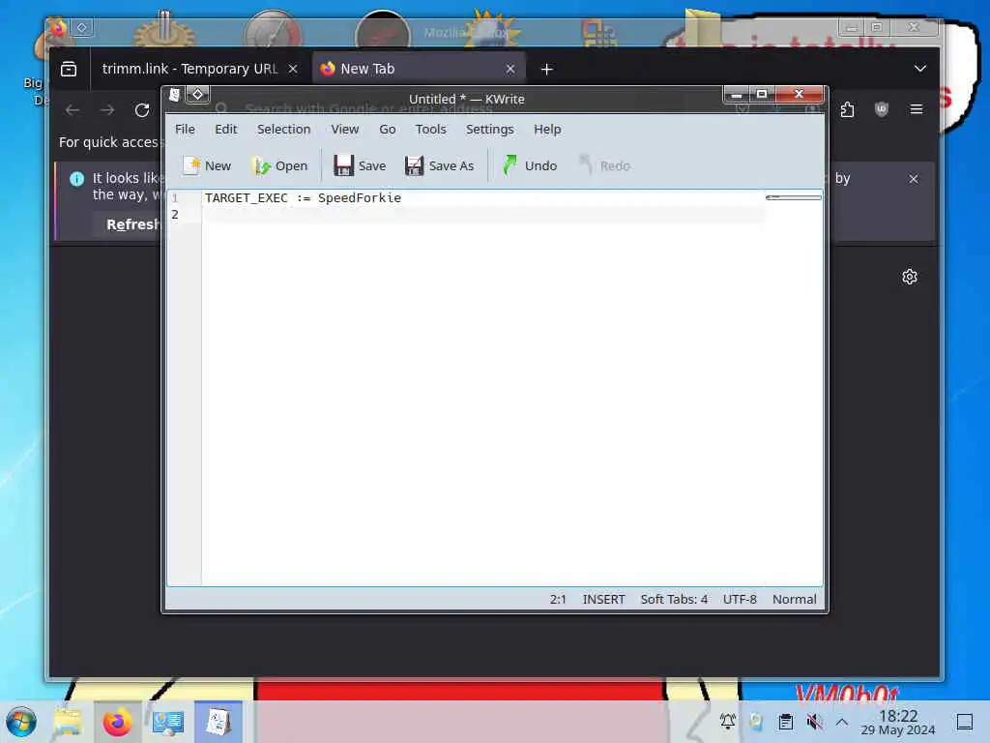Click the Save As toolbar button
This screenshot has height=743, width=990.
440,165
